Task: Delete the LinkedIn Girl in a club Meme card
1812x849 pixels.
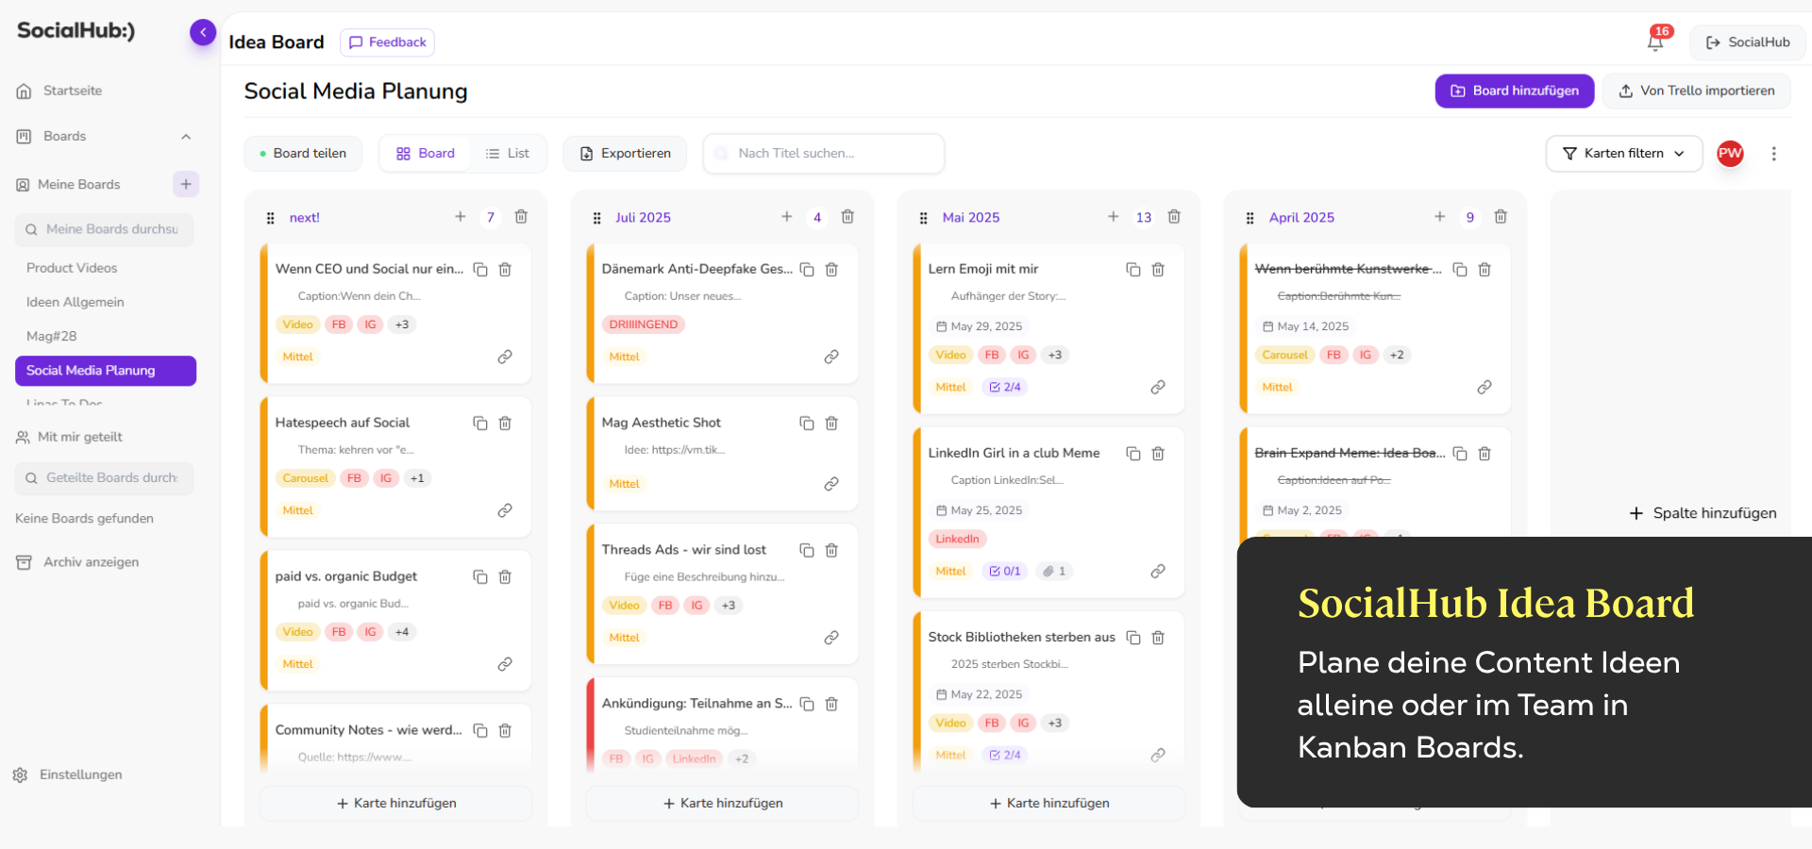Action: [x=1158, y=454]
